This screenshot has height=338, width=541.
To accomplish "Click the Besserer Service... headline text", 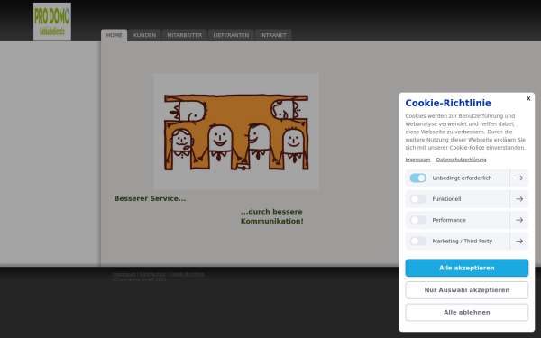I will coord(150,198).
